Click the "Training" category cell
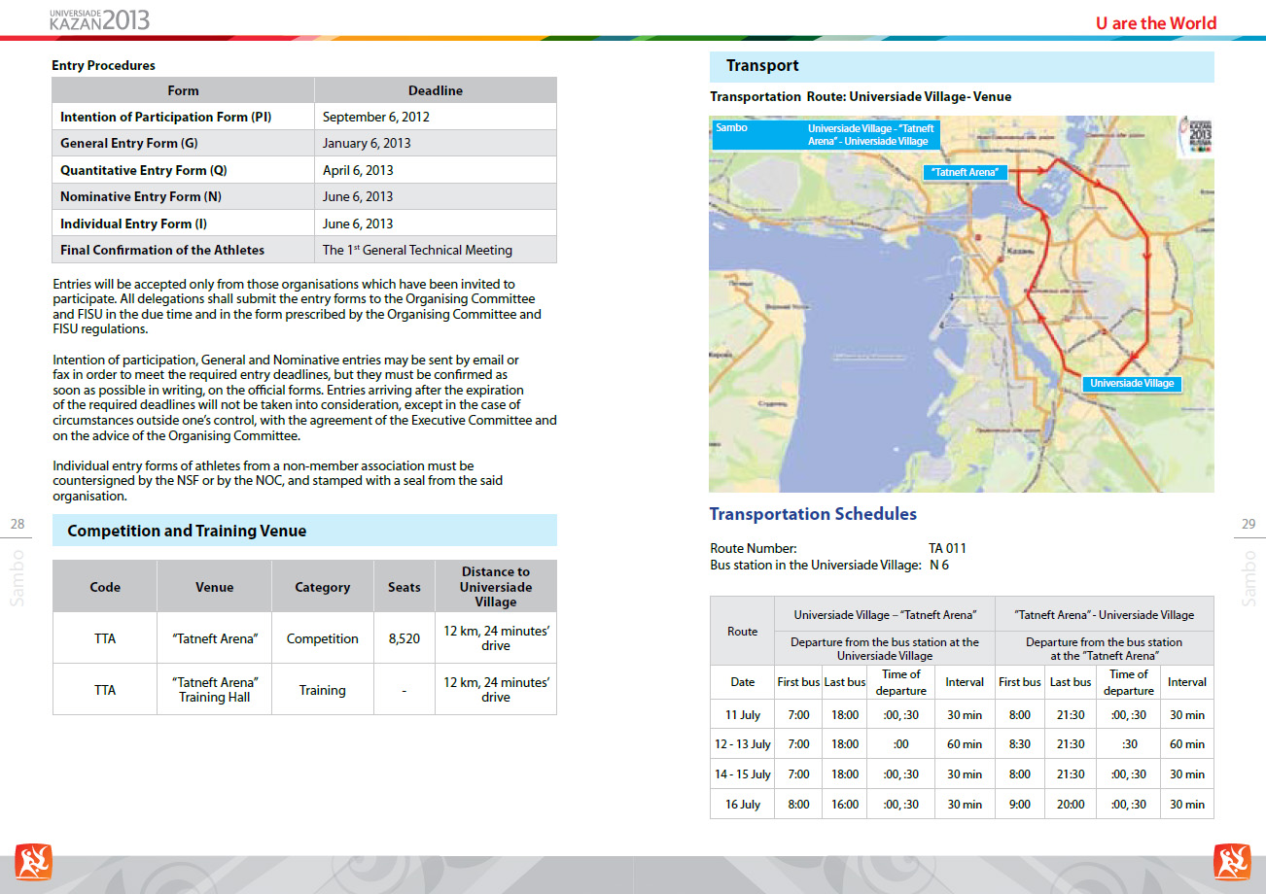The width and height of the screenshot is (1266, 894). 323,690
